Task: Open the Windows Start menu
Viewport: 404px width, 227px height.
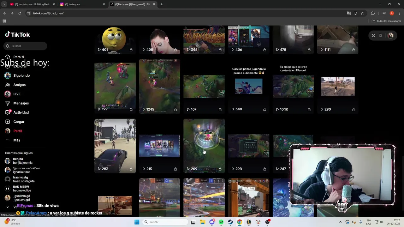Action: [x=137, y=222]
